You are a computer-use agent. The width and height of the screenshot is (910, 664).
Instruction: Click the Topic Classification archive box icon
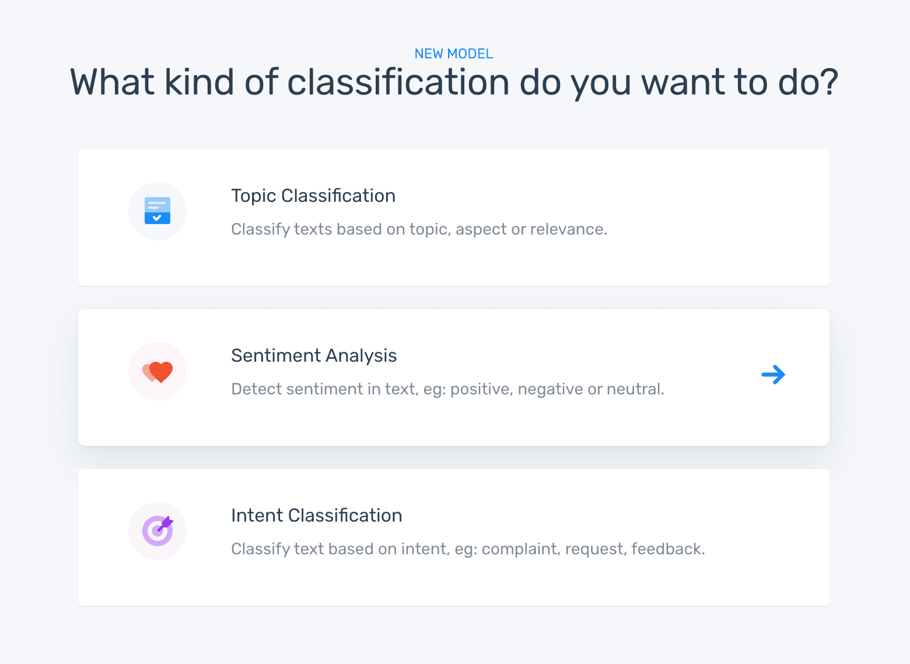coord(157,211)
